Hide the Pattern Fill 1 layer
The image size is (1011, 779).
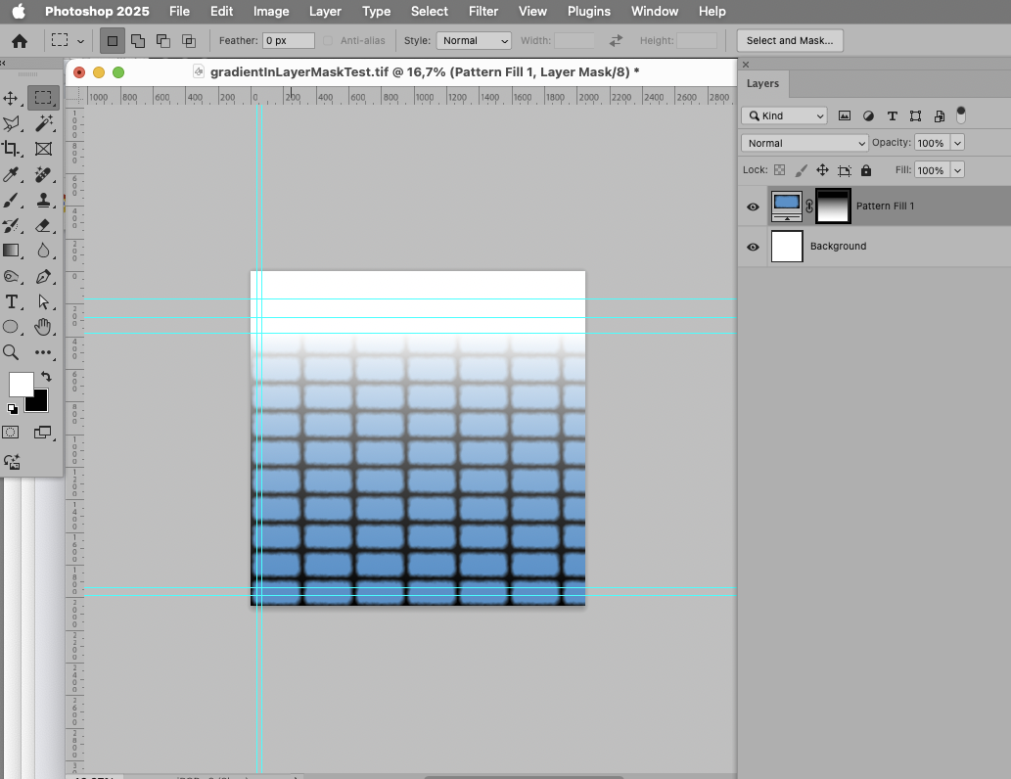click(x=753, y=206)
